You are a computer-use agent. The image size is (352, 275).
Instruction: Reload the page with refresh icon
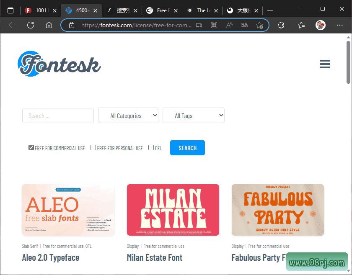pos(31,25)
